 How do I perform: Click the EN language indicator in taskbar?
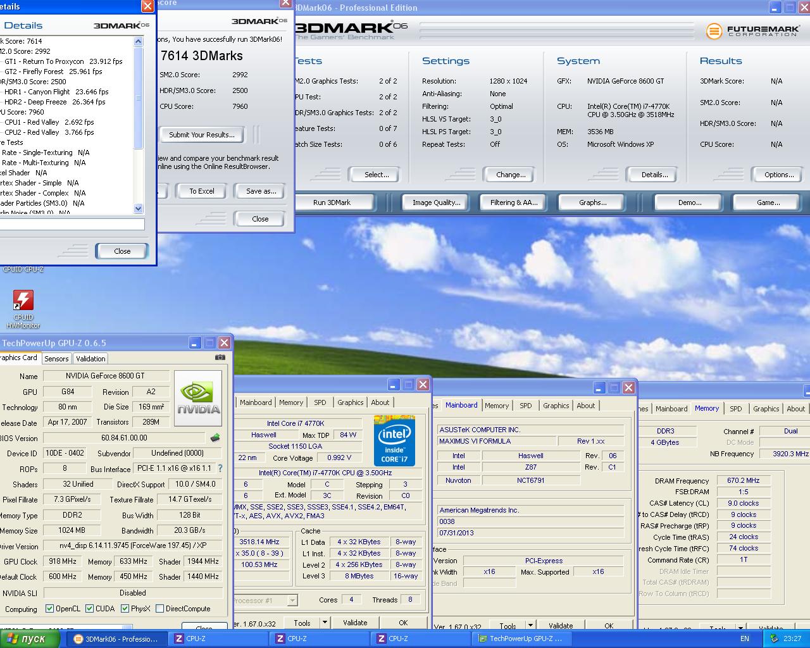[745, 639]
